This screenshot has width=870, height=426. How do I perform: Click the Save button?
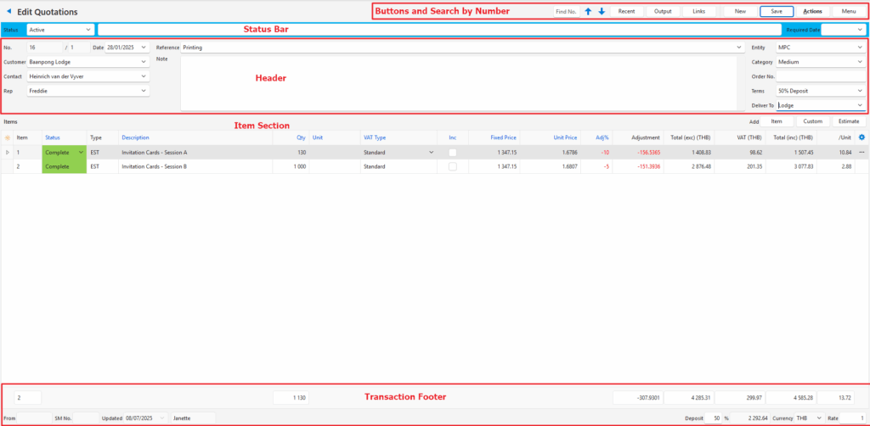pyautogui.click(x=777, y=11)
